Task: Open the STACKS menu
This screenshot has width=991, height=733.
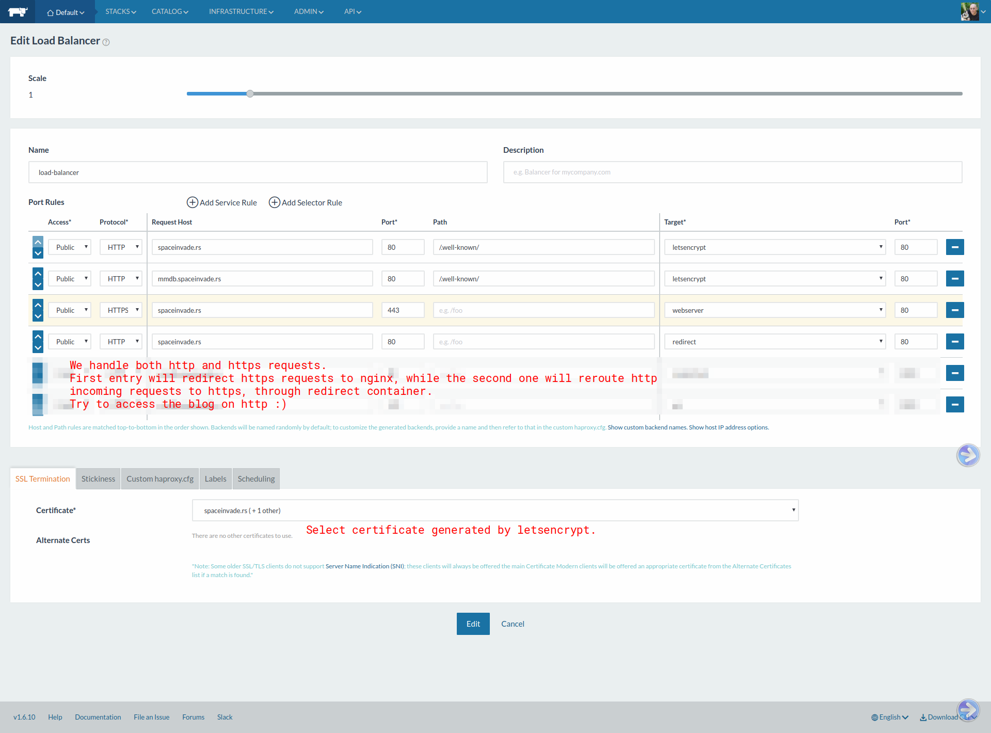Action: (121, 11)
